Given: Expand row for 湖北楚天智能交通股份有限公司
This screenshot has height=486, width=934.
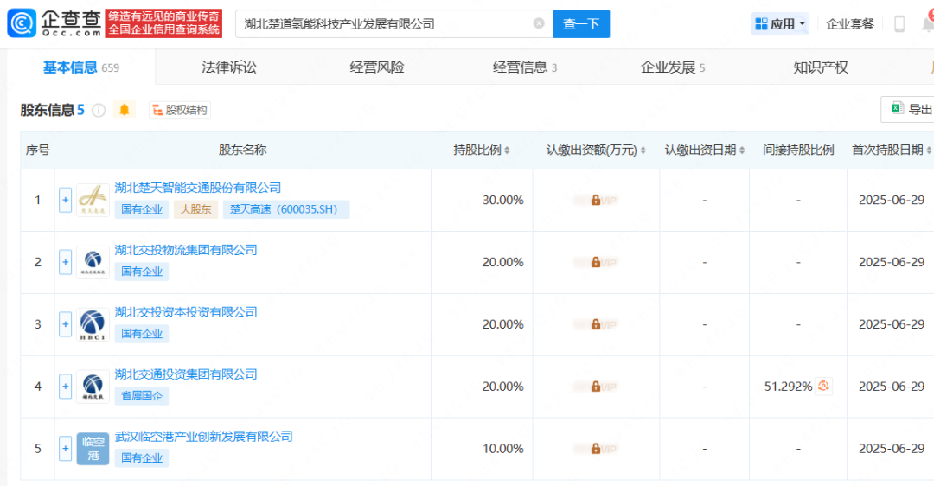Looking at the screenshot, I should click(x=66, y=200).
